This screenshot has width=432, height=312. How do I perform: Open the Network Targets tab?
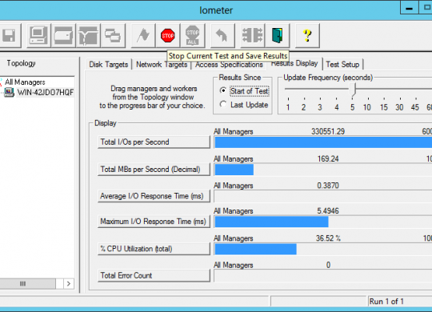(x=162, y=65)
